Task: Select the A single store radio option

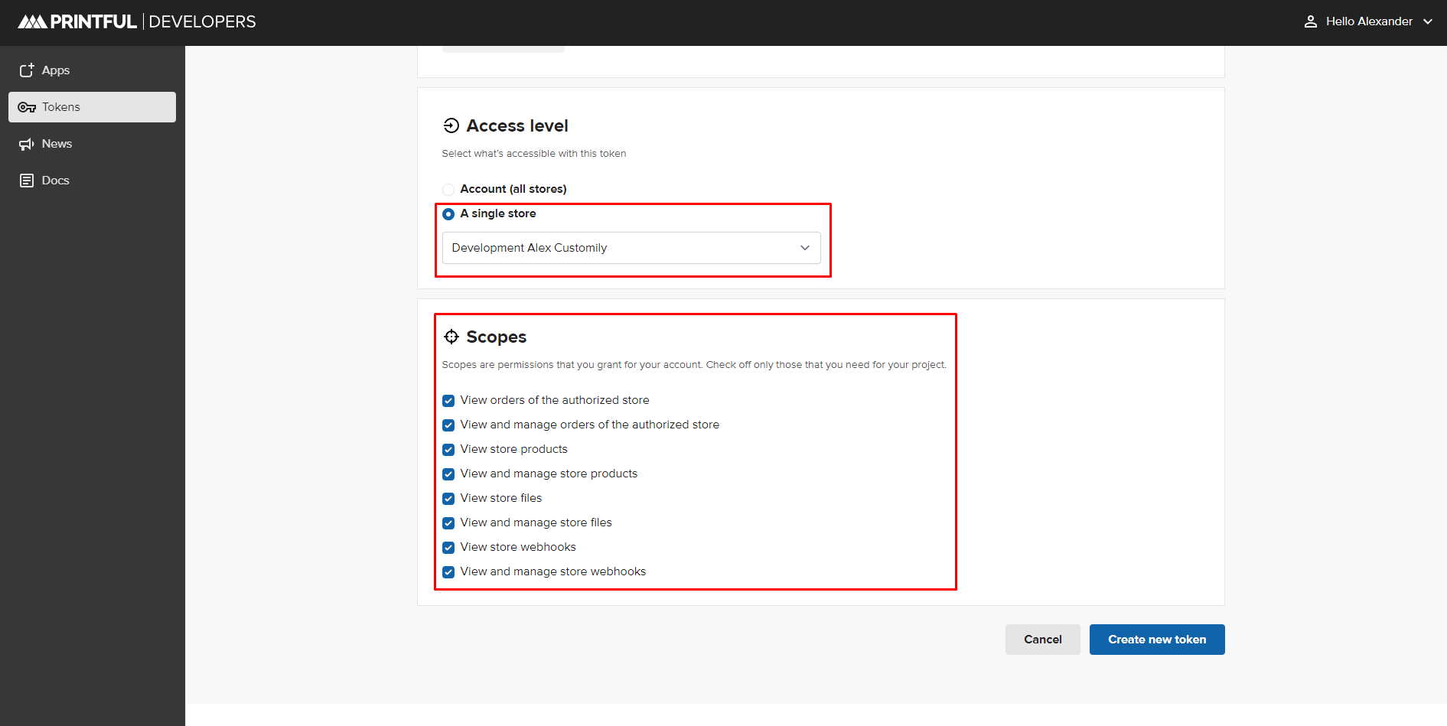Action: coord(448,214)
